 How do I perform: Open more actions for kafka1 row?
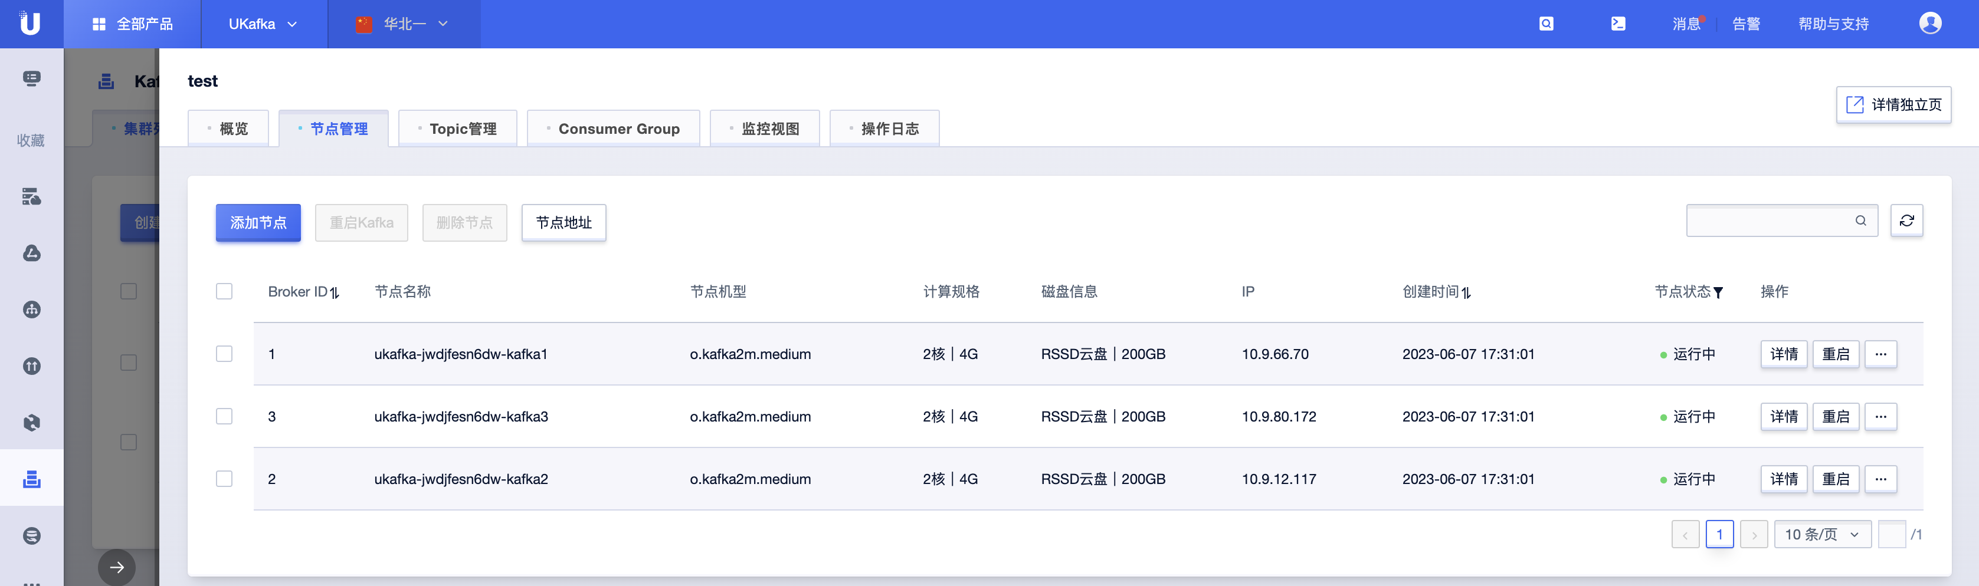click(1880, 354)
